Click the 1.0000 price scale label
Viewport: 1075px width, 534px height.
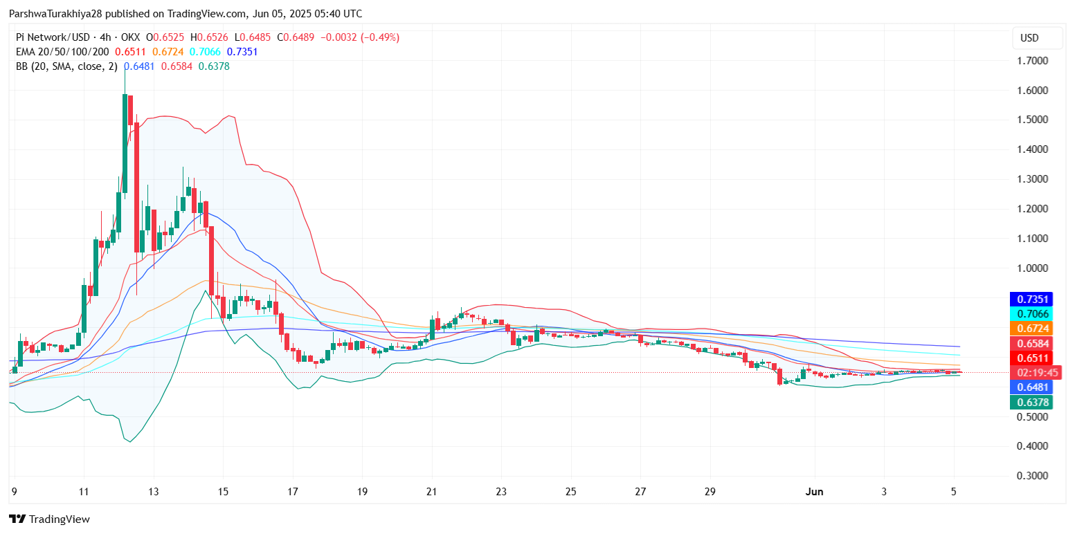[1033, 268]
